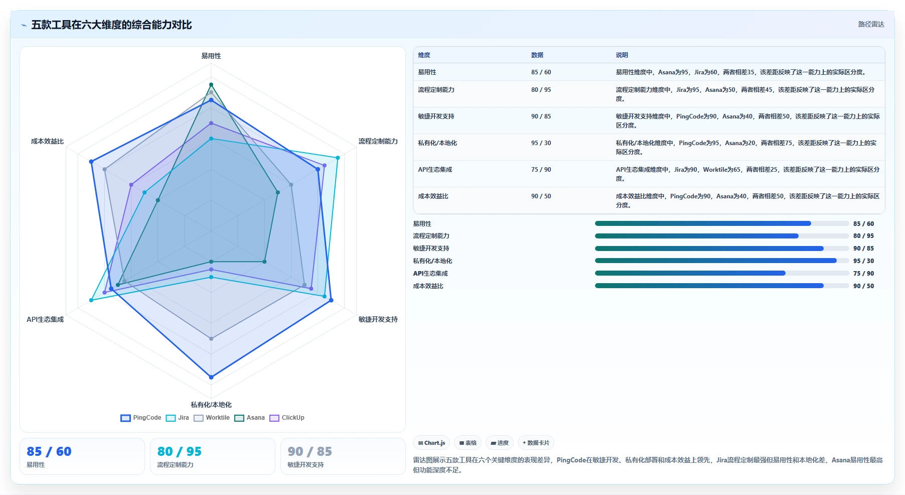Click the API生态集成 progress bar
Screen dimensions: 905x495
pyautogui.click(x=722, y=273)
